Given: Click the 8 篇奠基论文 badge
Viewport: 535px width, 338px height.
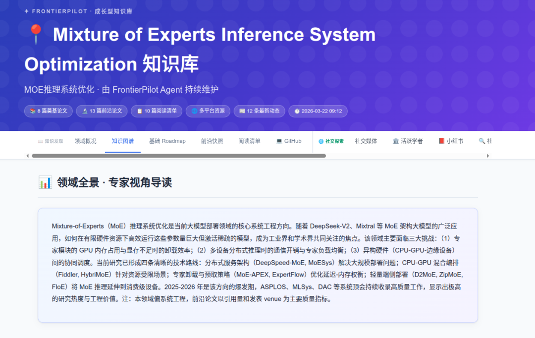Looking at the screenshot, I should coord(49,111).
